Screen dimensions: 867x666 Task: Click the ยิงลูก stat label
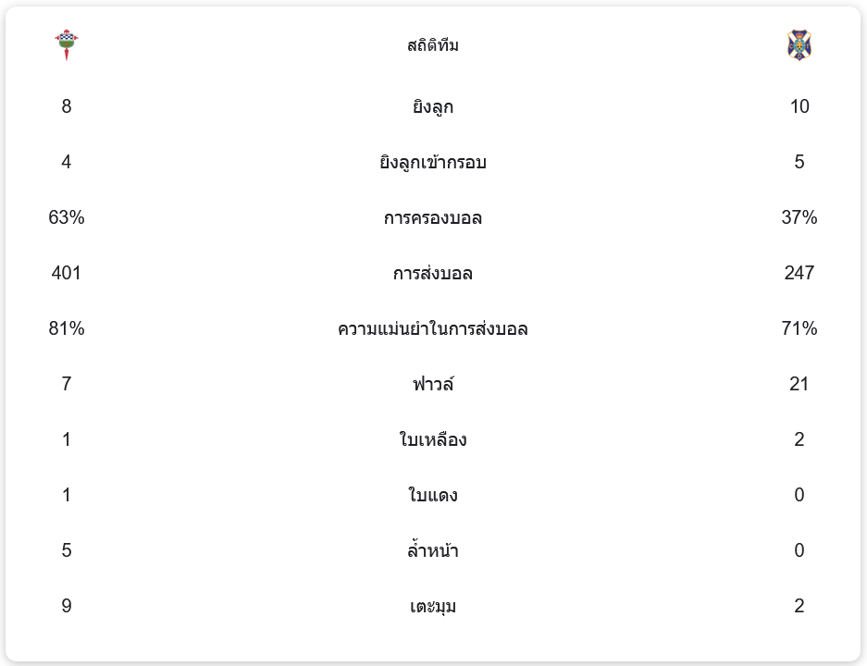tap(433, 107)
